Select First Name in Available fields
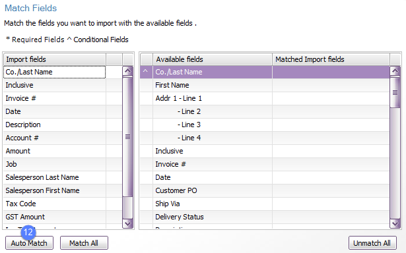 [x=213, y=85]
